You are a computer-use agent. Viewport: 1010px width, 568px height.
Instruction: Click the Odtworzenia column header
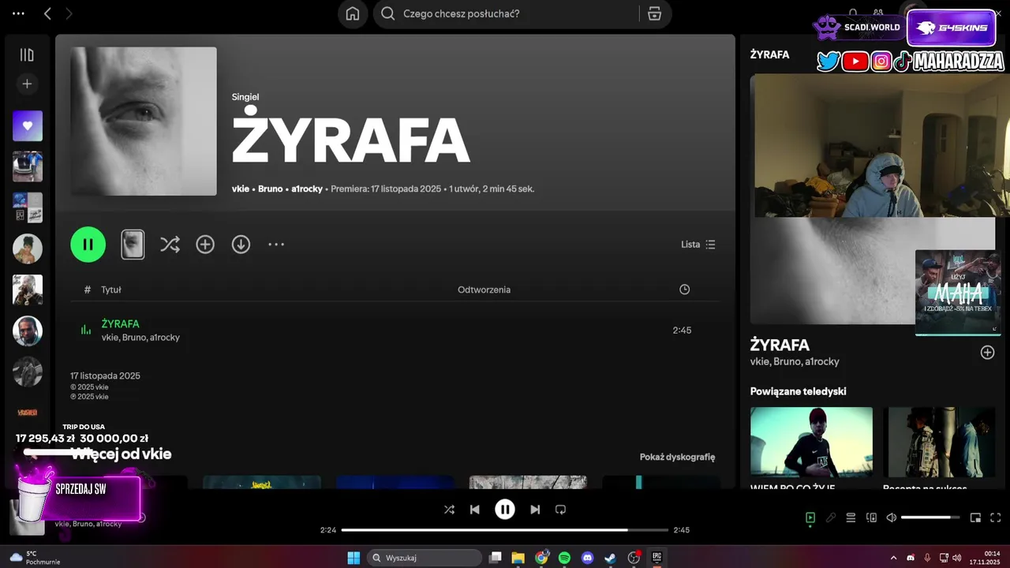(484, 290)
